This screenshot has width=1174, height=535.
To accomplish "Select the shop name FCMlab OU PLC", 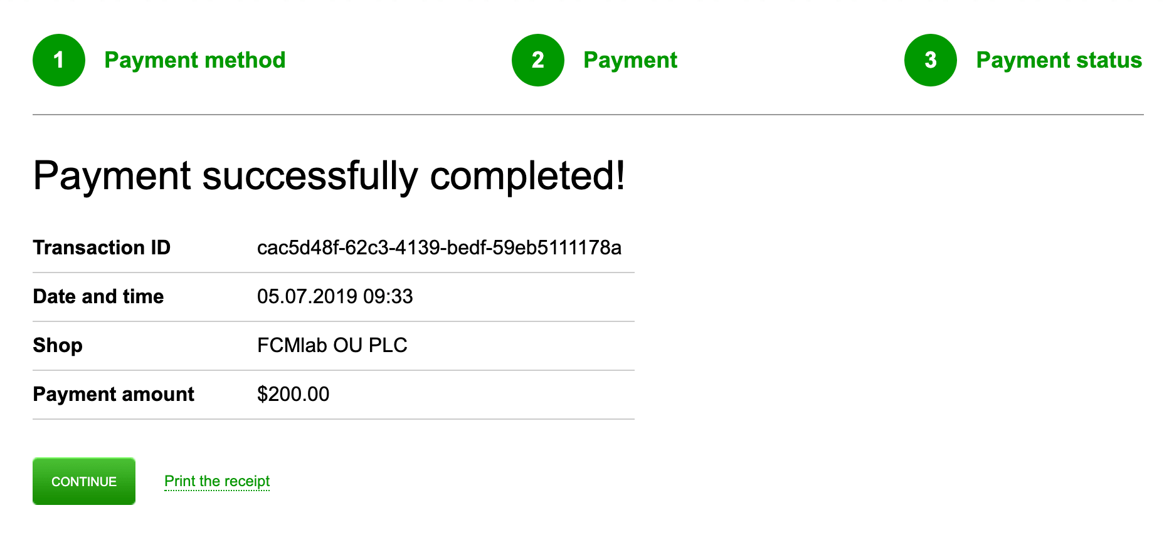I will coord(332,345).
